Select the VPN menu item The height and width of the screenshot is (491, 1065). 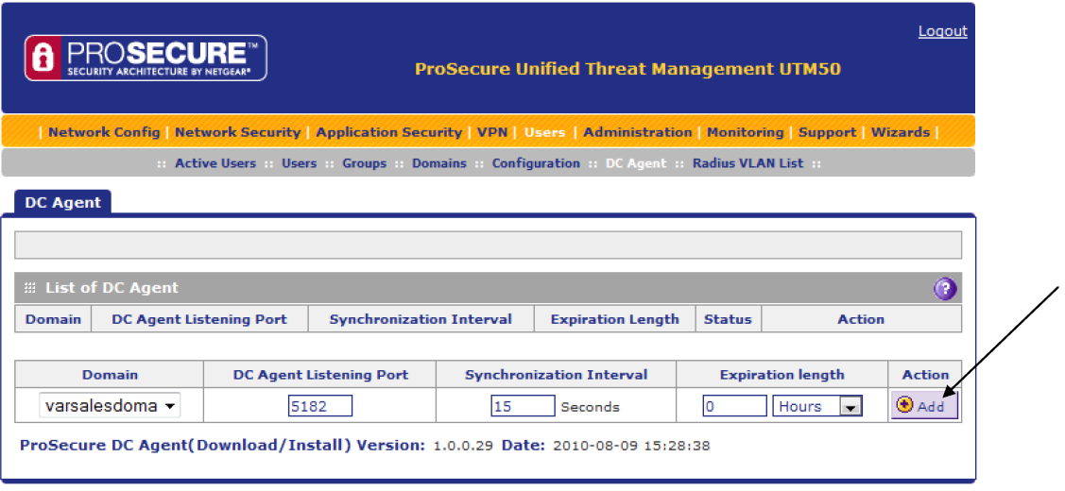tap(492, 132)
